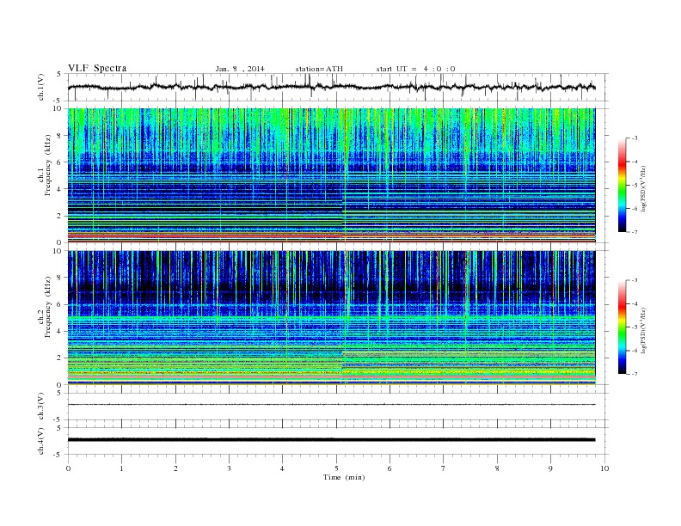Click the ch.1 spectrogram "8" kHz tick
681x526 pixels.
pyautogui.click(x=60, y=136)
